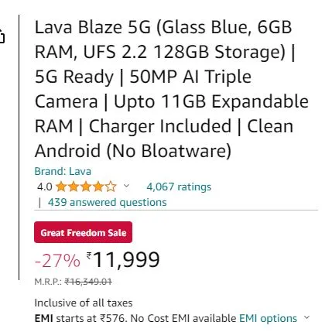Image resolution: width=332 pixels, height=332 pixels.
Task: Click the No Cost EMI available text
Action: [183, 319]
